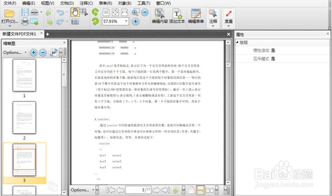332x196 pixels.
Task: Select the marquee Zoom tool
Action: click(135, 12)
